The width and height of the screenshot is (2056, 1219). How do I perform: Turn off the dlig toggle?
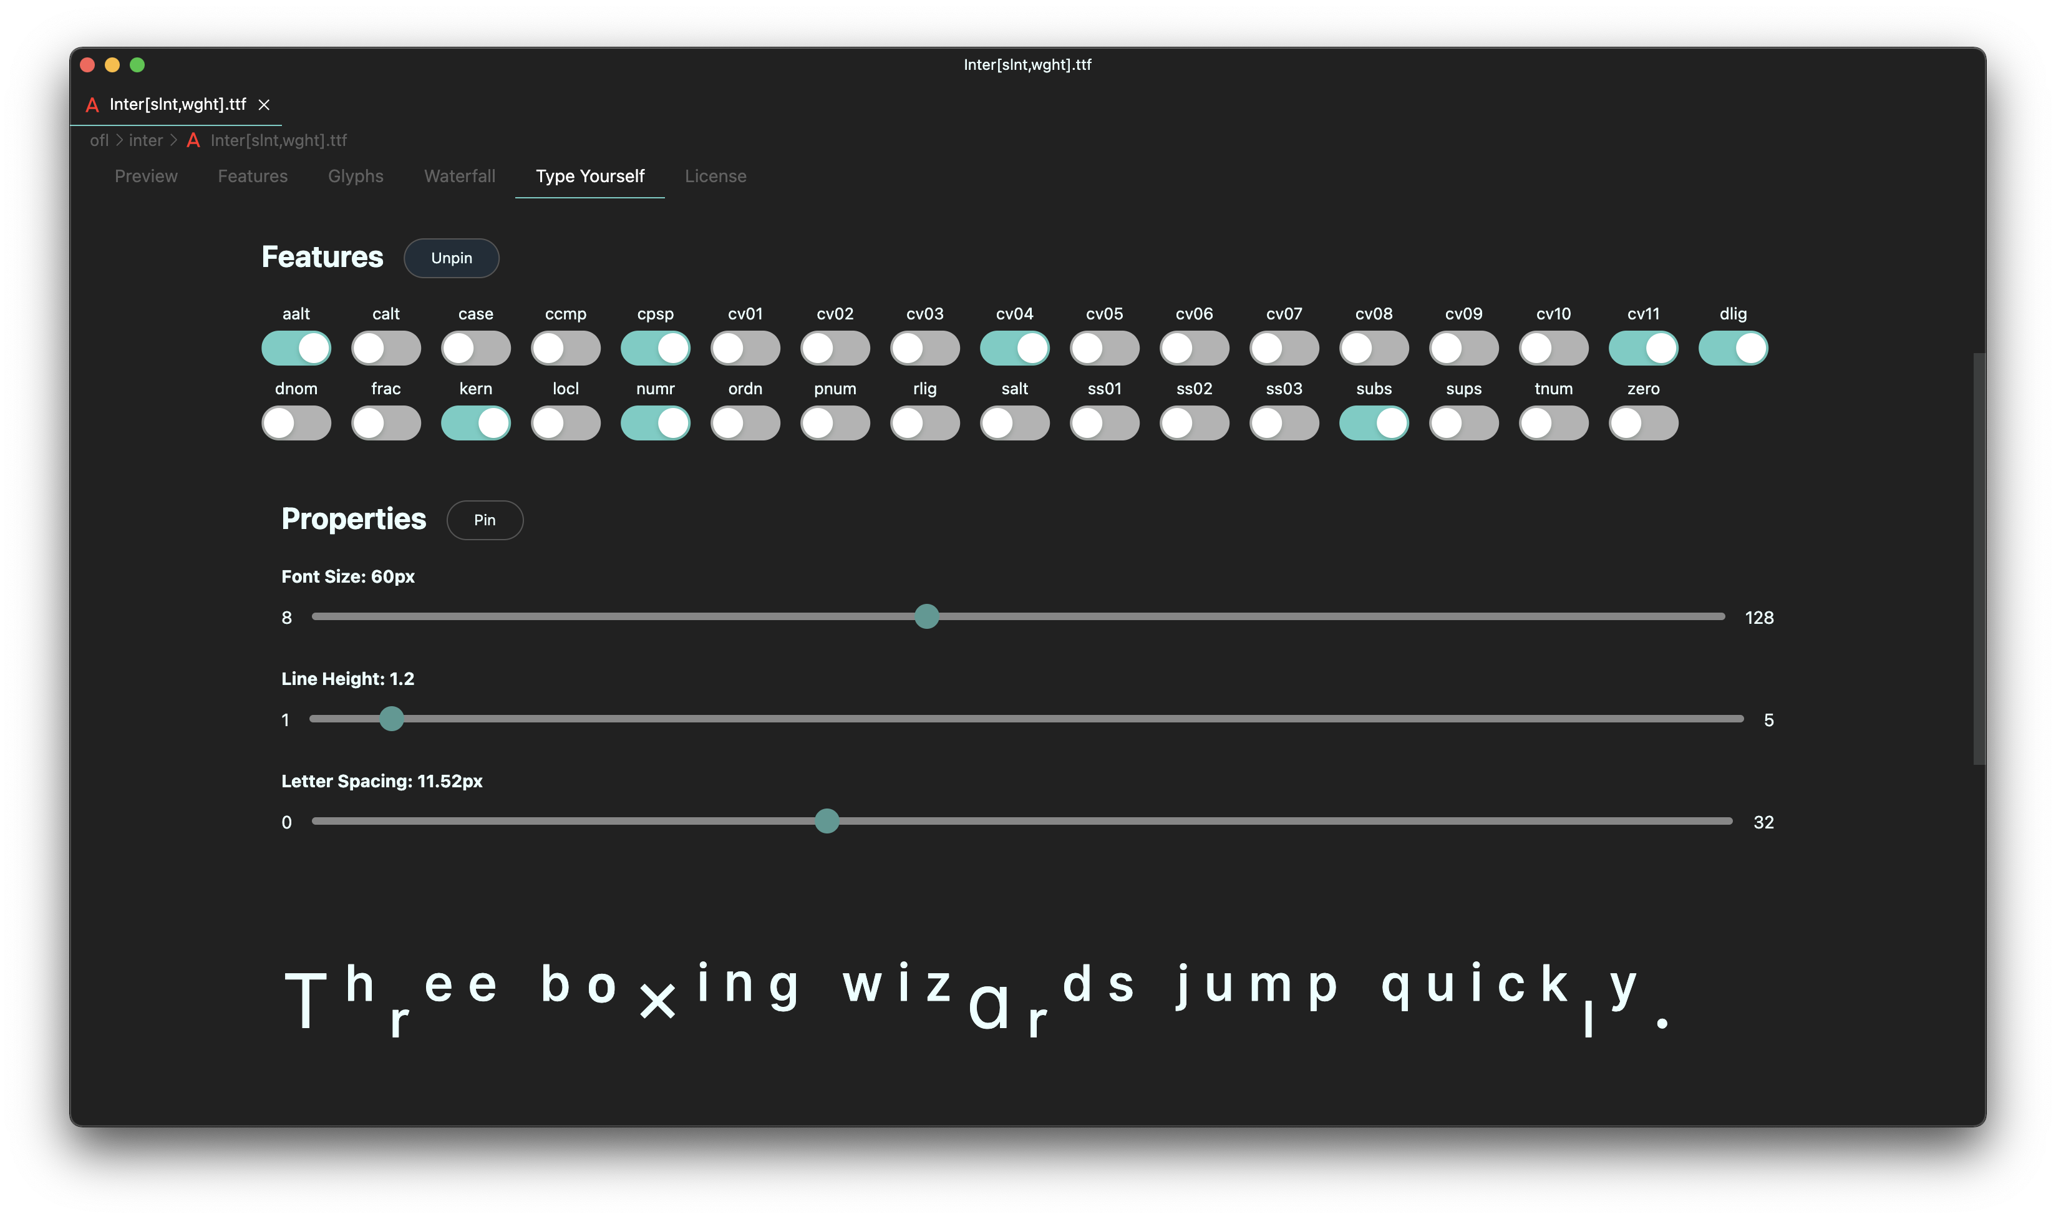(1732, 348)
